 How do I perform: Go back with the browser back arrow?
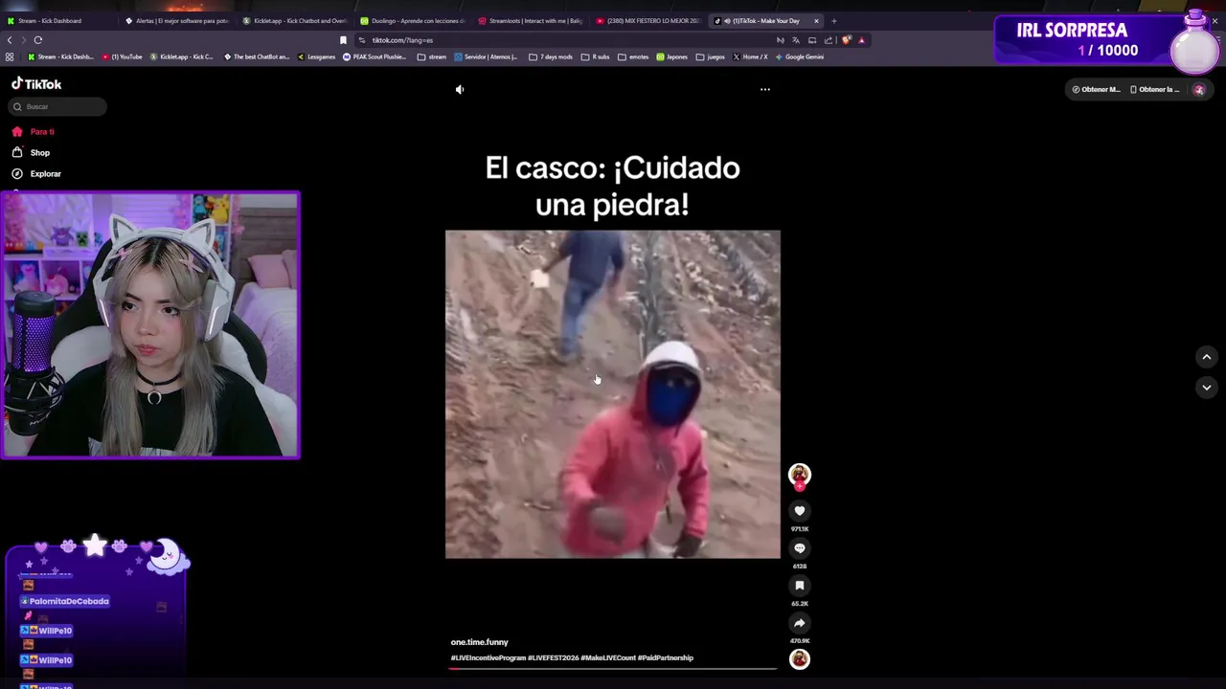[10, 40]
